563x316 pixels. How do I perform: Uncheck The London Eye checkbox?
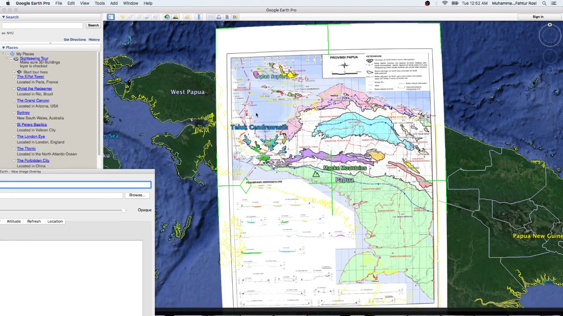click(15, 137)
